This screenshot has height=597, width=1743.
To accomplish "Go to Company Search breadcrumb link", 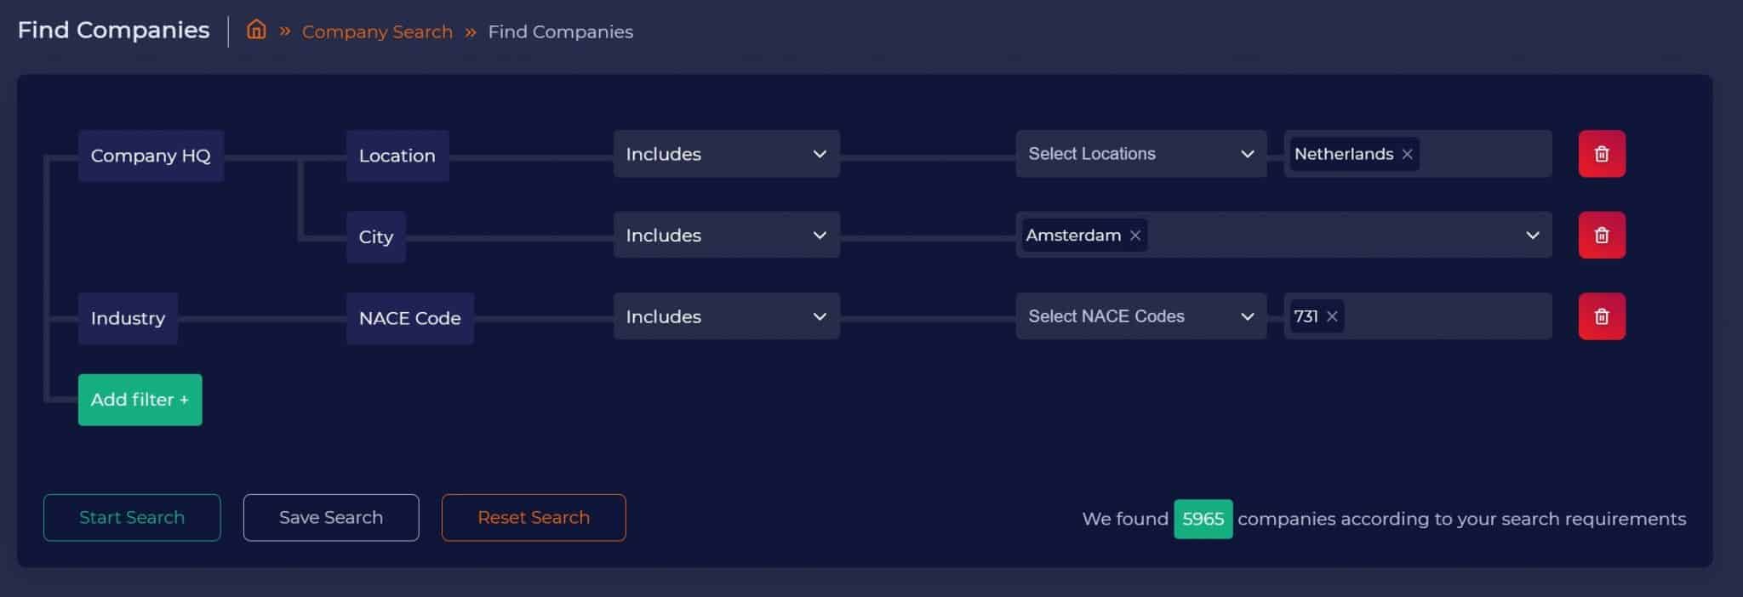I will [x=377, y=32].
